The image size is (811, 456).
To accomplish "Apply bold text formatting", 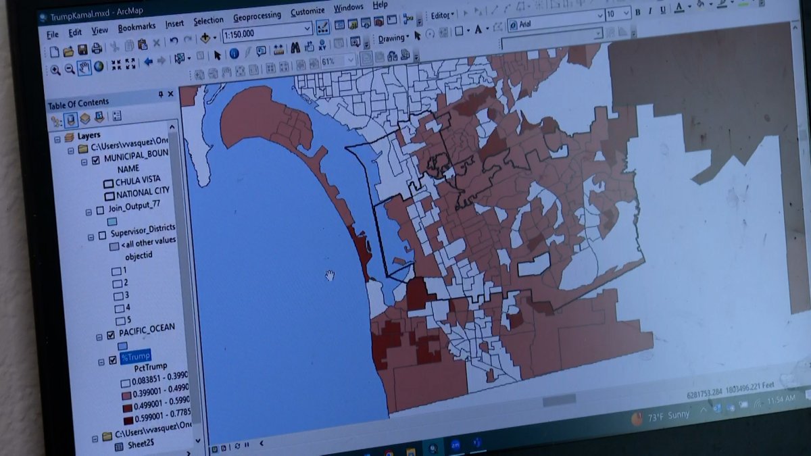I will (637, 12).
